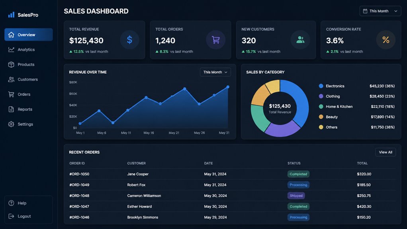Expand the Revenue Over Time This Month dropdown
The width and height of the screenshot is (407, 229).
(x=215, y=72)
